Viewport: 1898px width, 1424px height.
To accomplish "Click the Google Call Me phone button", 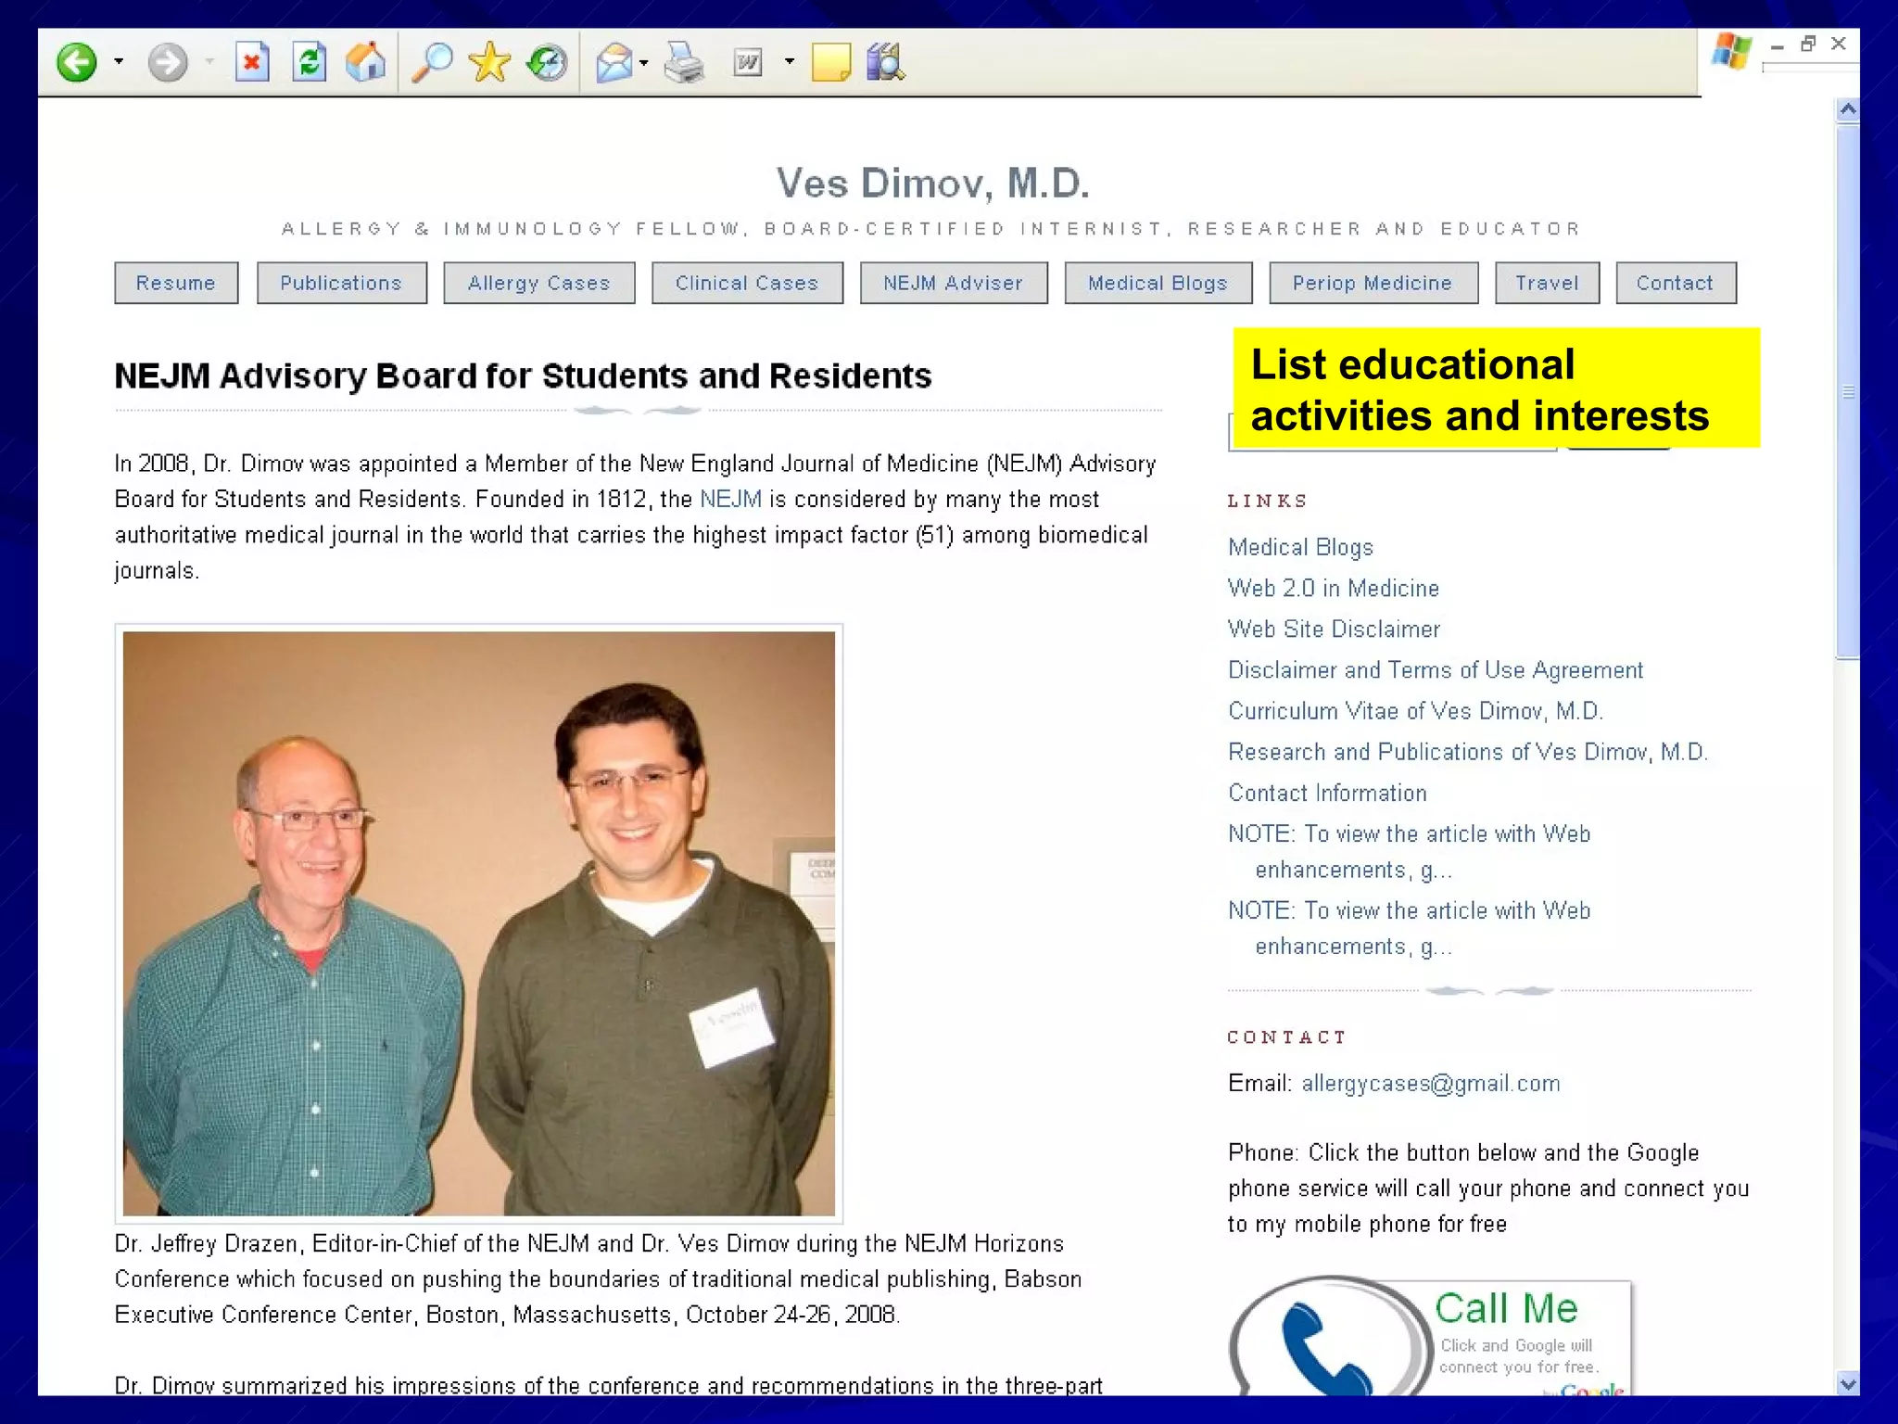I will pos(1430,1335).
